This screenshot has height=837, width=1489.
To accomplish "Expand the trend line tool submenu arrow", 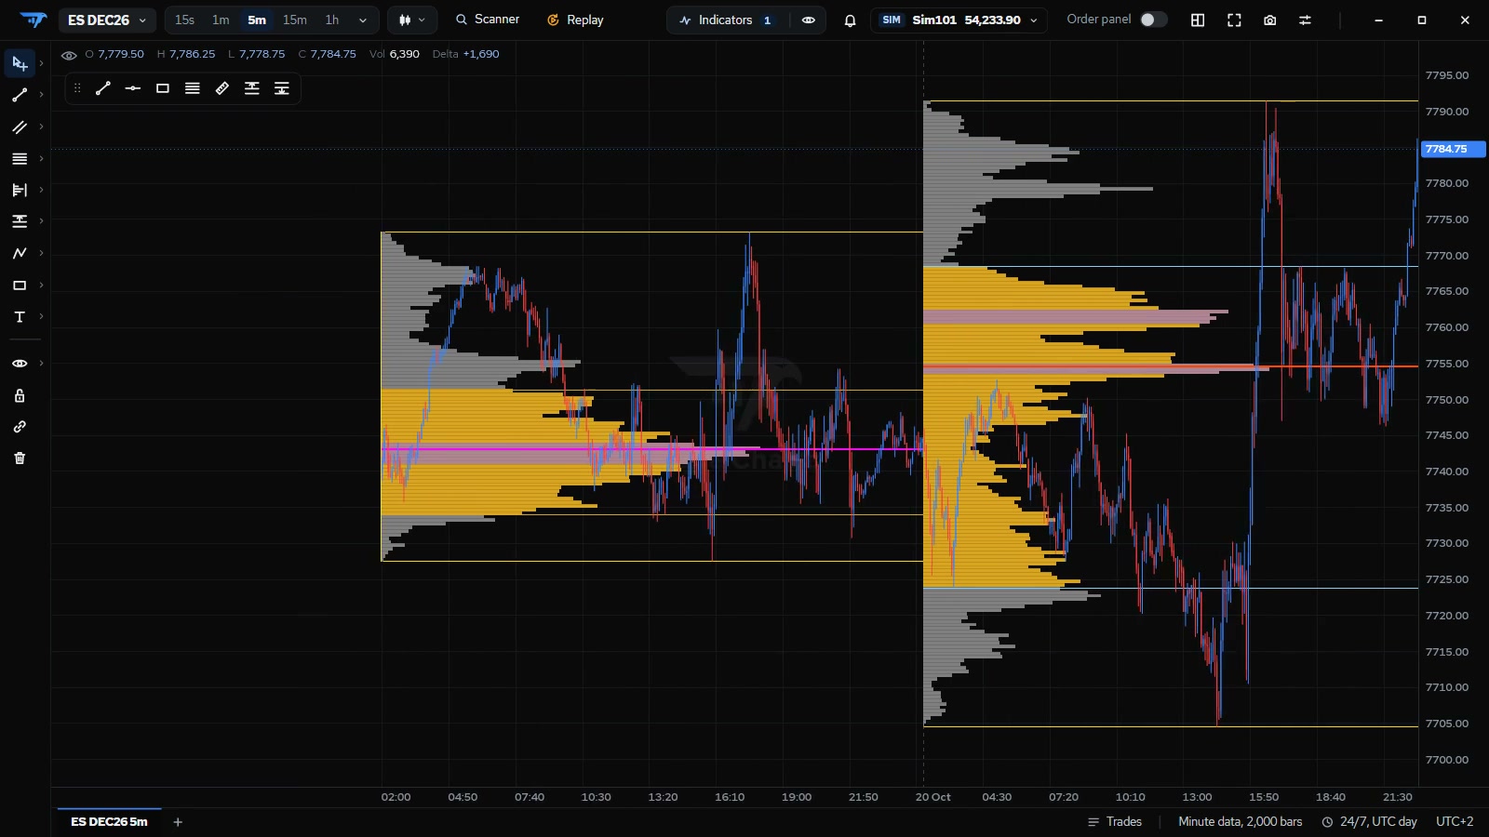I will pyautogui.click(x=41, y=95).
